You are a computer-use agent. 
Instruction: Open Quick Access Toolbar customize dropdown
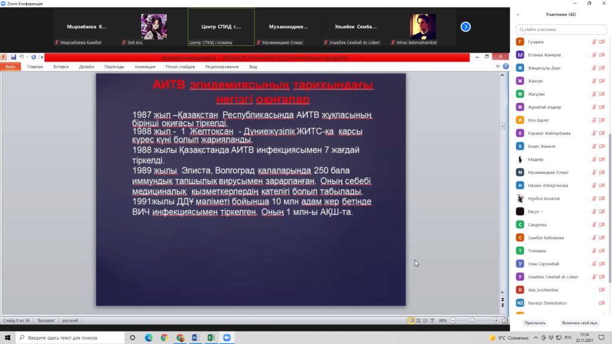pos(41,57)
